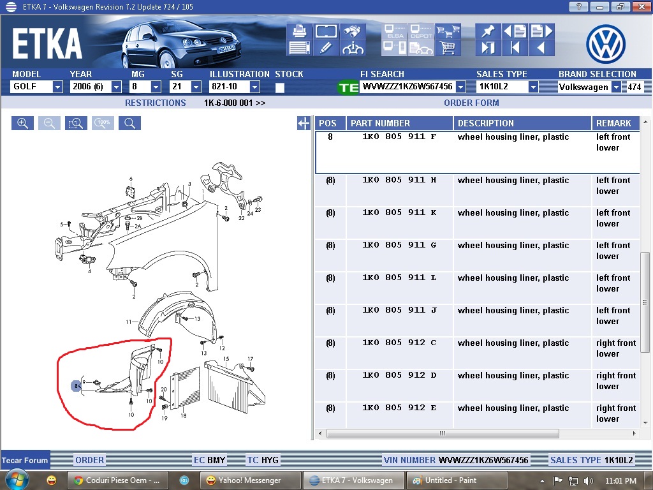Expand the MODEL dropdown showing GOLF
Screen dimensions: 653x490
(57, 87)
